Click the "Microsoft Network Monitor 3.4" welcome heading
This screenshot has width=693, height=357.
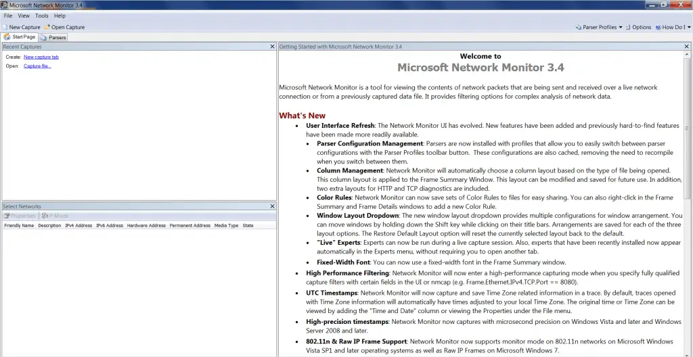pos(480,68)
